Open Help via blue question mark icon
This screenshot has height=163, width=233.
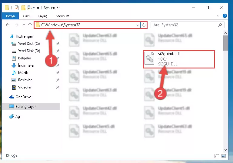coord(225,16)
